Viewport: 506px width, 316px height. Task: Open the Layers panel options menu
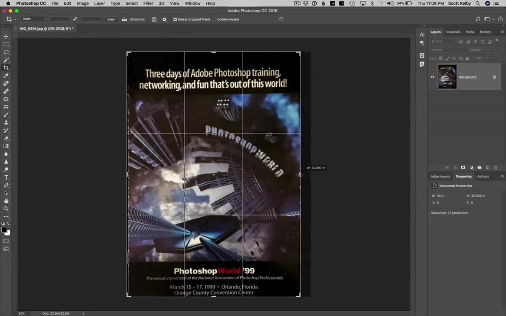tap(502, 32)
